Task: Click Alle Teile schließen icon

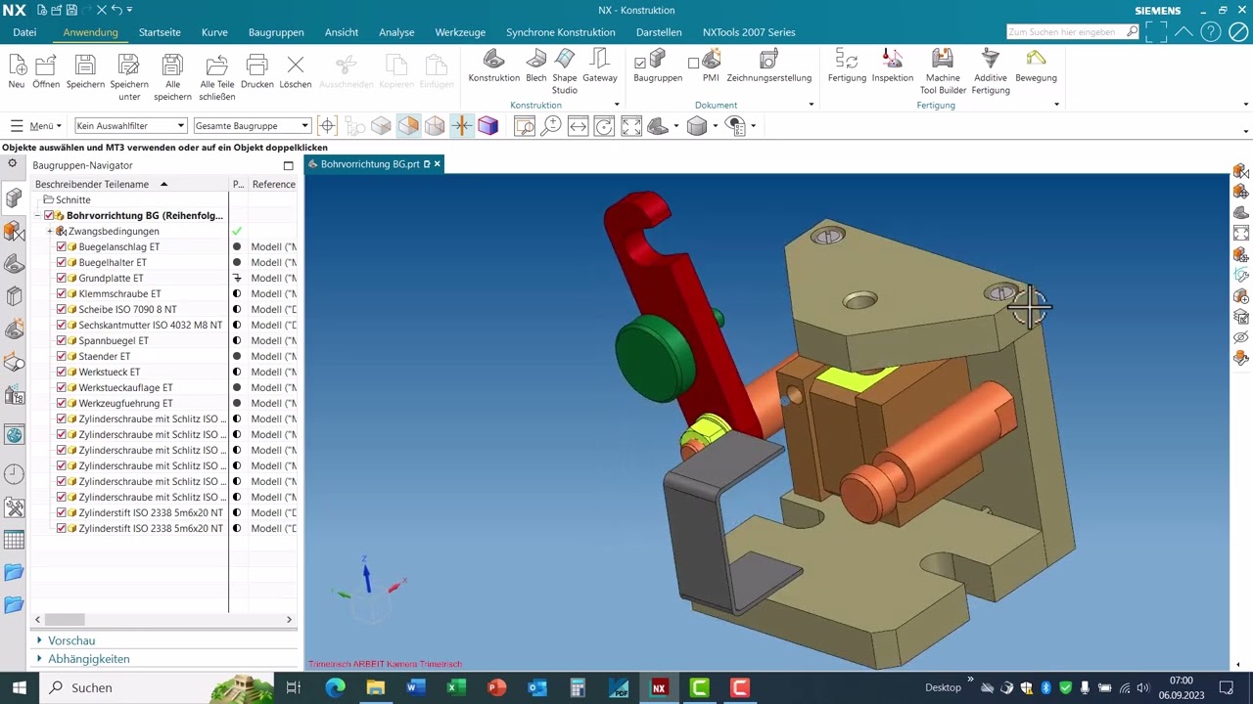Action: [x=216, y=76]
